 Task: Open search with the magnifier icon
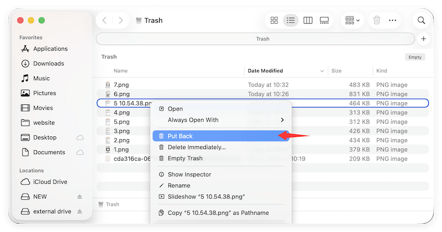tap(421, 20)
